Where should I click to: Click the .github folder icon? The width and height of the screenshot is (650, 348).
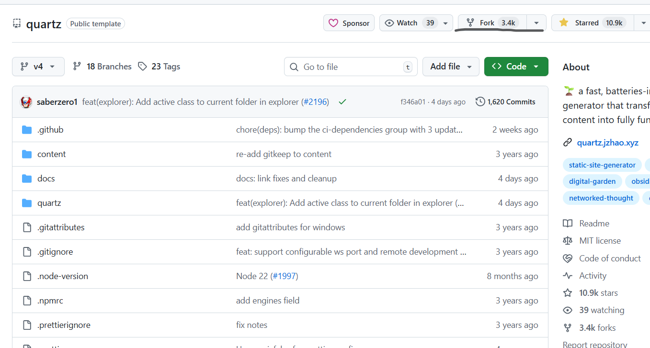27,130
